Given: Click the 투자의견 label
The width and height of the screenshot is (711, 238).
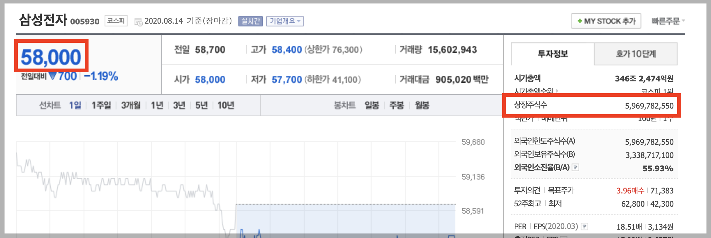Looking at the screenshot, I should tap(527, 190).
